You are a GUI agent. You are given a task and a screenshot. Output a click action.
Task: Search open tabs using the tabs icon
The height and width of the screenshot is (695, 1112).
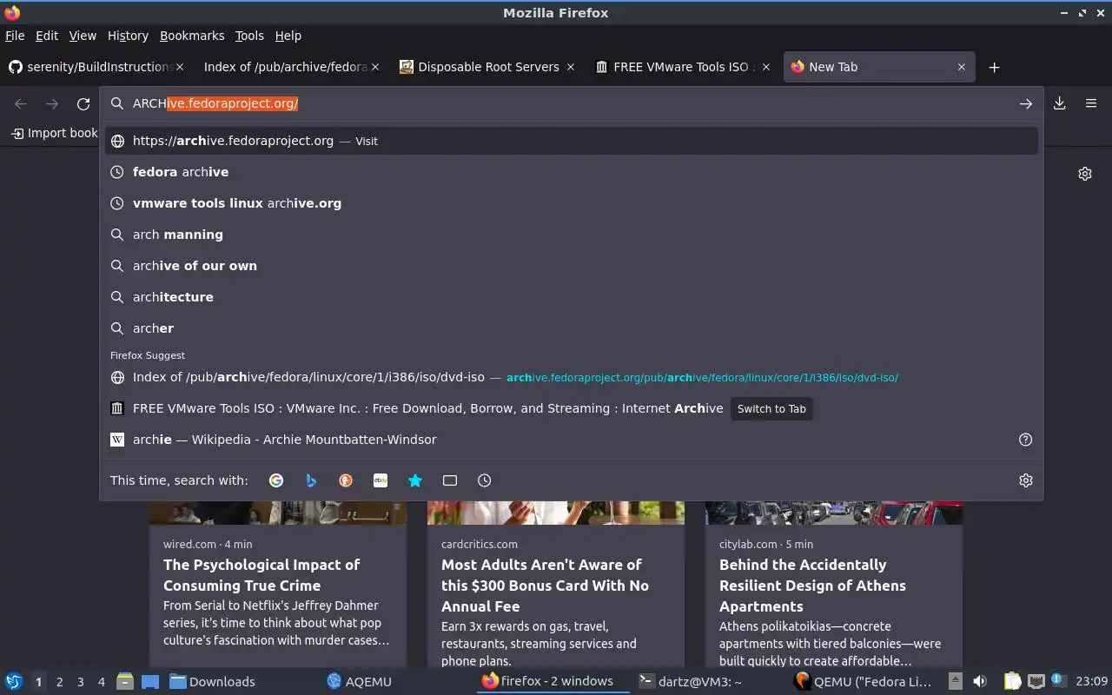coord(450,480)
